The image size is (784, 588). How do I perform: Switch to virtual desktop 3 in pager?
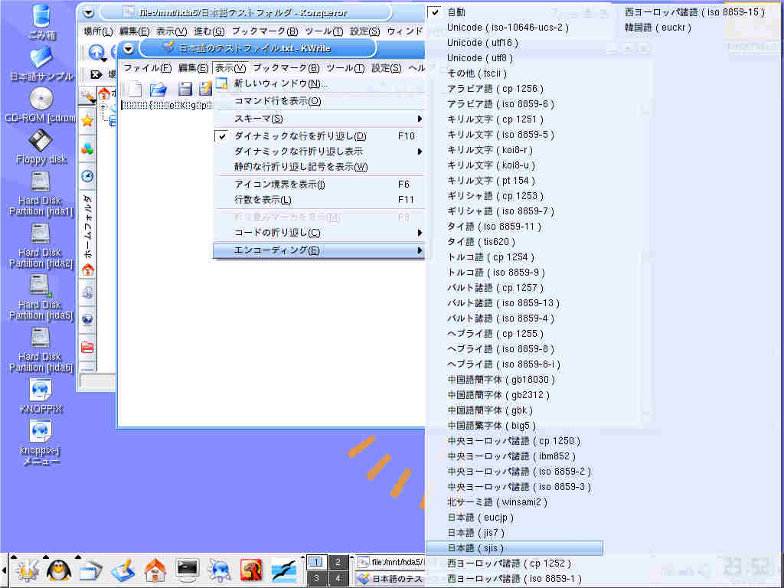click(316, 578)
